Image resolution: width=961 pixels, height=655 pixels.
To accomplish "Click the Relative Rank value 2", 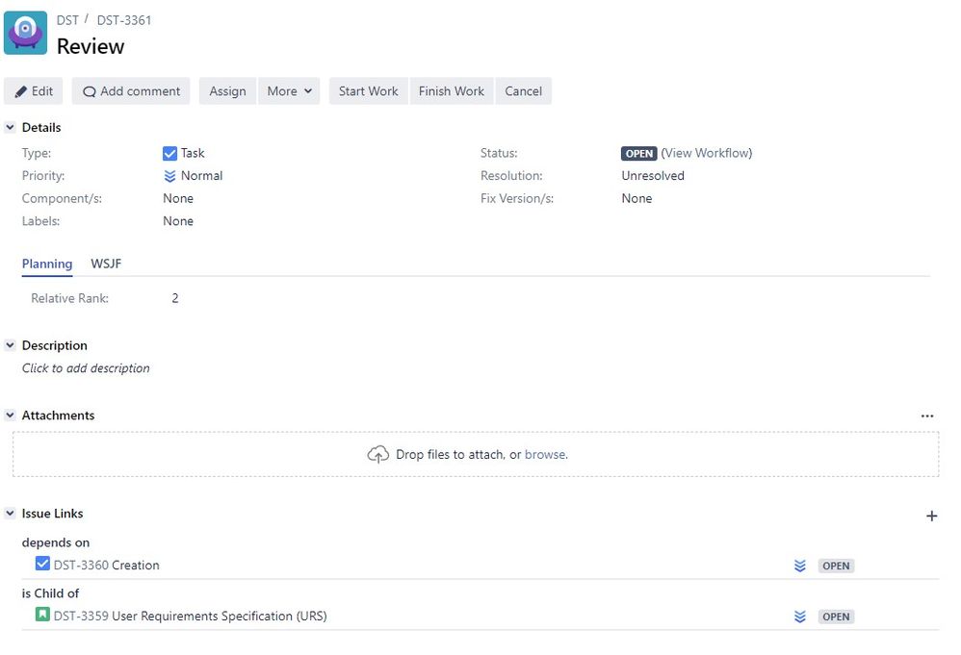I will (x=175, y=298).
